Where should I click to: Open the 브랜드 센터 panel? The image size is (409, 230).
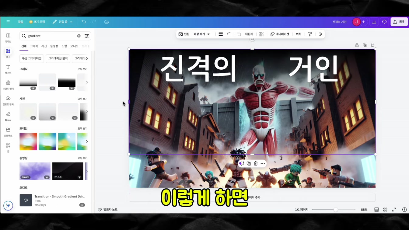click(8, 85)
